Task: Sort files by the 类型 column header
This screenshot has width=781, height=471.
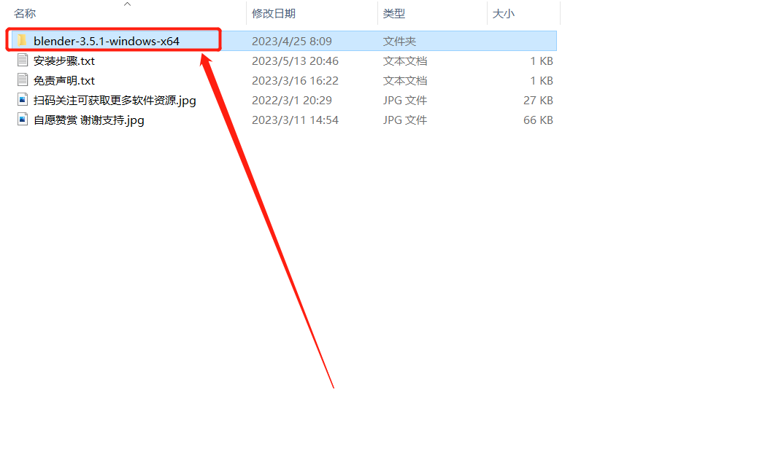Action: pyautogui.click(x=394, y=14)
